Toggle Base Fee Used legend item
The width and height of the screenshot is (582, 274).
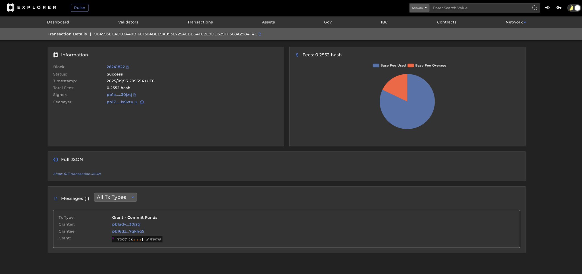389,66
